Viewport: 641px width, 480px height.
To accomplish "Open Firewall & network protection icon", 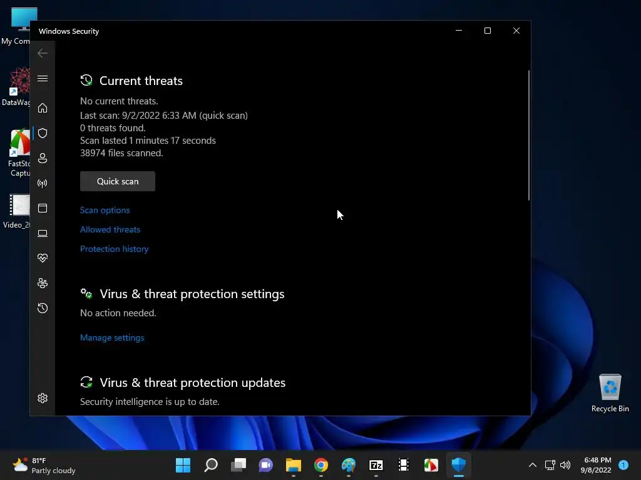I will (x=43, y=183).
